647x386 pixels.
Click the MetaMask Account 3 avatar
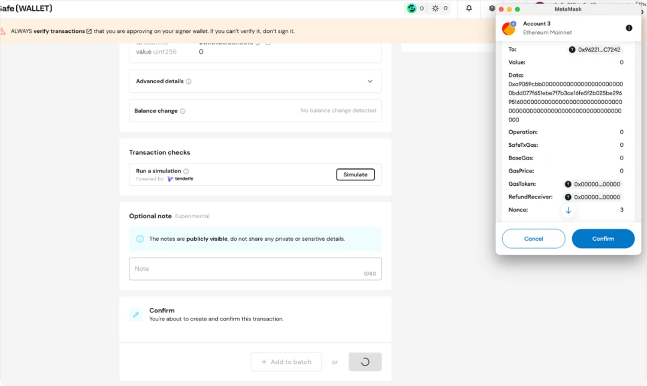[509, 28]
